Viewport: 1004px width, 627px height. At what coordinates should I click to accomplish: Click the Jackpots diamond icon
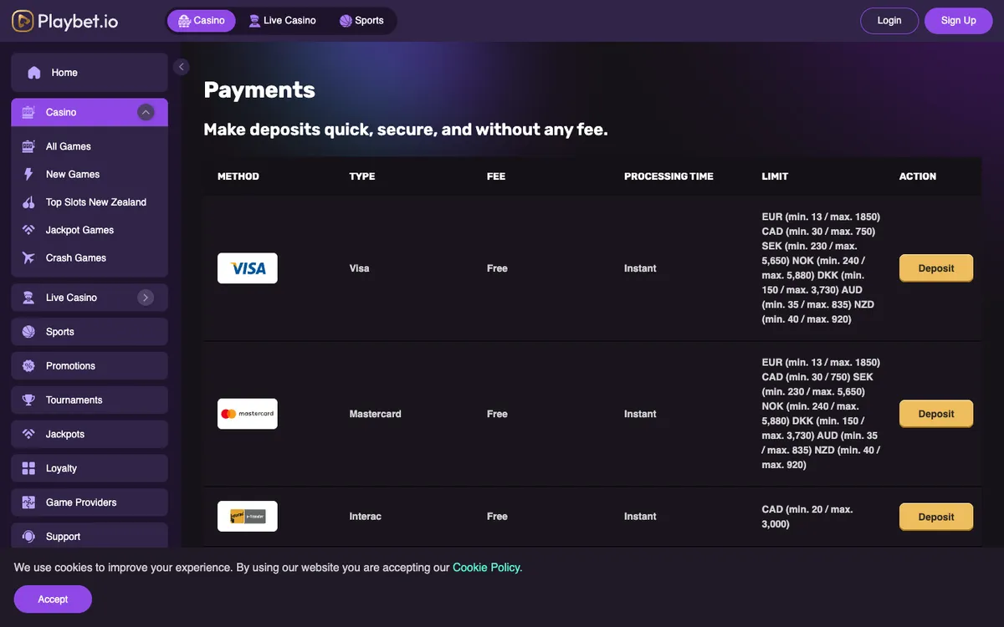[x=28, y=435]
